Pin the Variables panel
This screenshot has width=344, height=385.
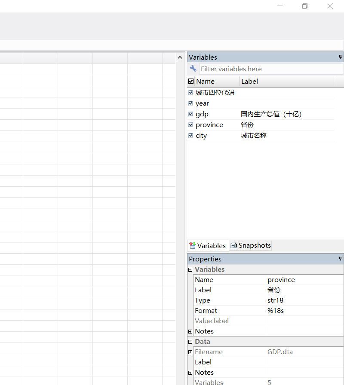340,57
